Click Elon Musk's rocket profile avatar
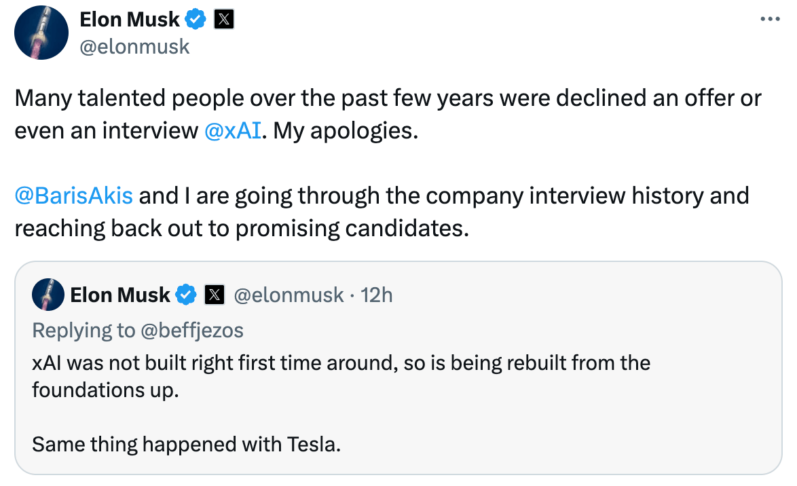The width and height of the screenshot is (797, 486). click(x=41, y=34)
